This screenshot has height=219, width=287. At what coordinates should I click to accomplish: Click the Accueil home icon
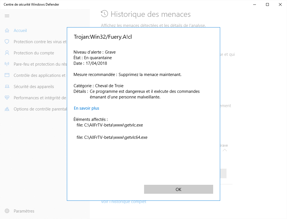pyautogui.click(x=7, y=31)
